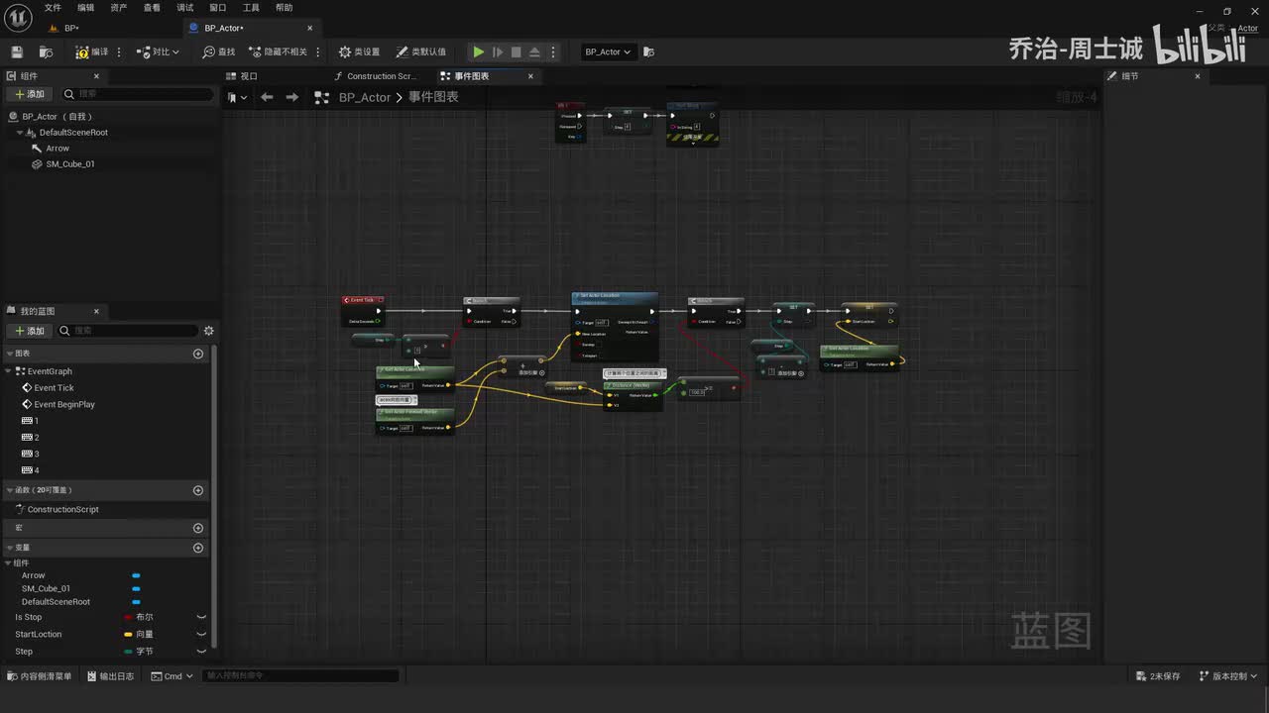Viewport: 1269px width, 713px height.
Task: Click the Step teal type color pill
Action: point(128,652)
